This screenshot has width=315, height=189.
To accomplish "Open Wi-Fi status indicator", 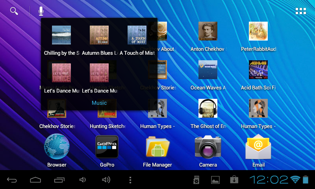I will coord(295,180).
